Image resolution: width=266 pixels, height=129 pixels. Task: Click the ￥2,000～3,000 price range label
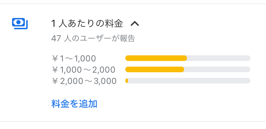(x=84, y=81)
